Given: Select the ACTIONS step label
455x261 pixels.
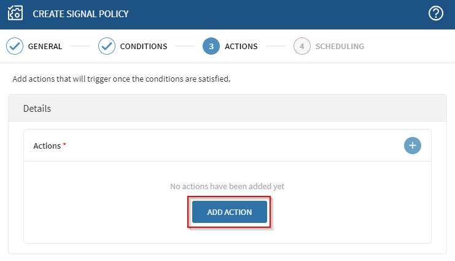Looking at the screenshot, I should (x=241, y=46).
